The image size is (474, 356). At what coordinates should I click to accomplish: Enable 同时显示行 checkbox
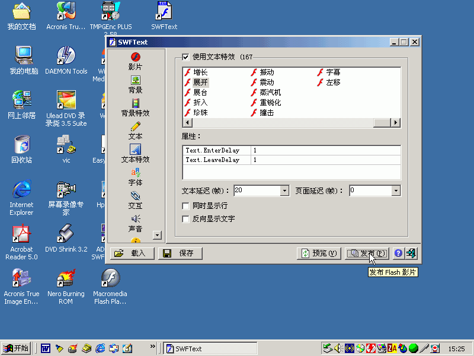pos(186,206)
